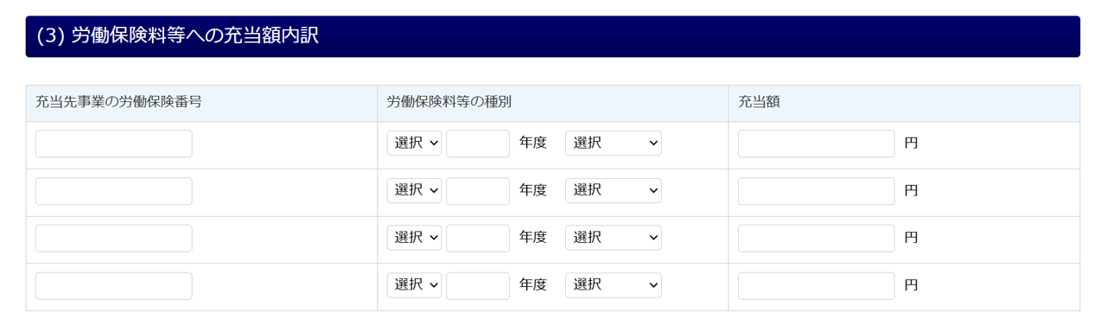This screenshot has height=332, width=1106.
Task: Expand third row's 選択 dropdown after 年度
Action: pos(613,238)
